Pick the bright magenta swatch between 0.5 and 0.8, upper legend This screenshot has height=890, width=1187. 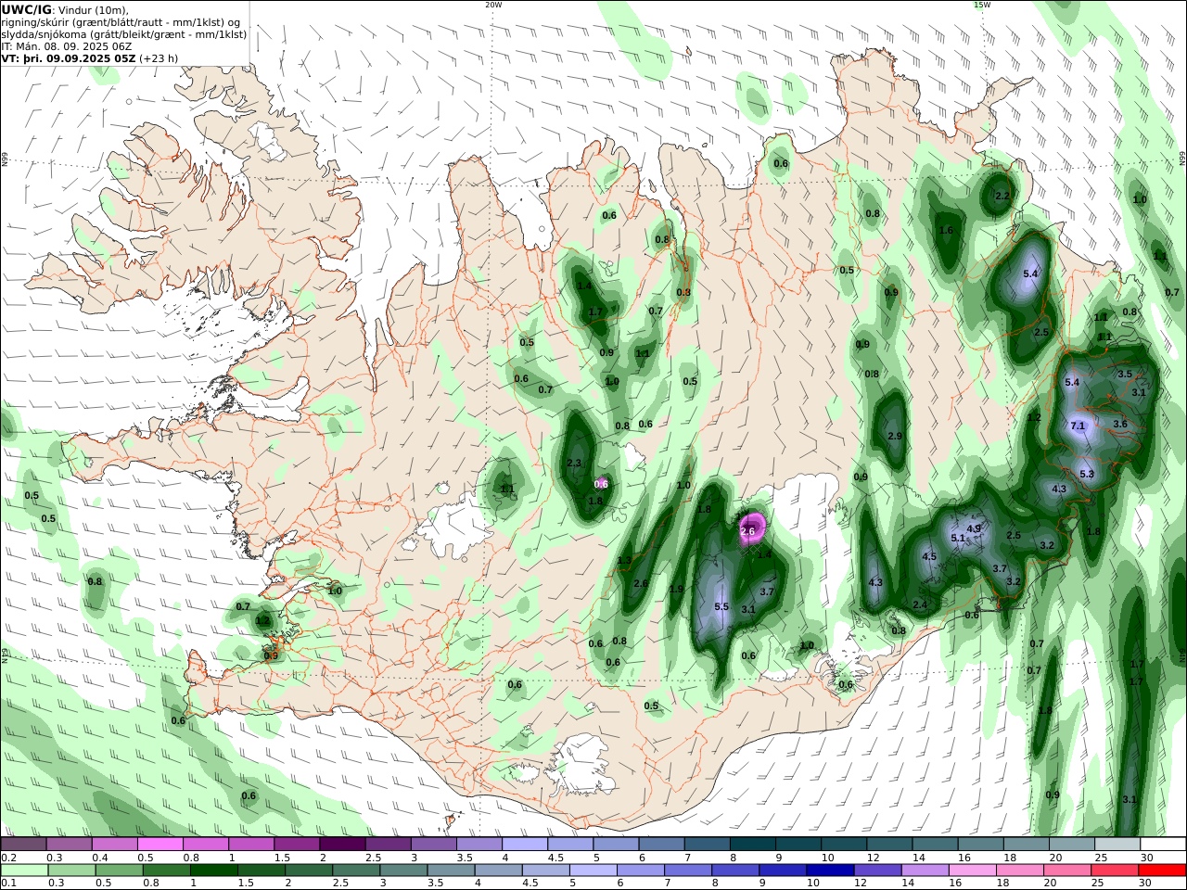[160, 845]
